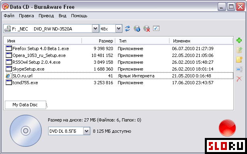
Task: Click the SLO.ru.url Internet shortcut icon
Action: click(x=8, y=76)
